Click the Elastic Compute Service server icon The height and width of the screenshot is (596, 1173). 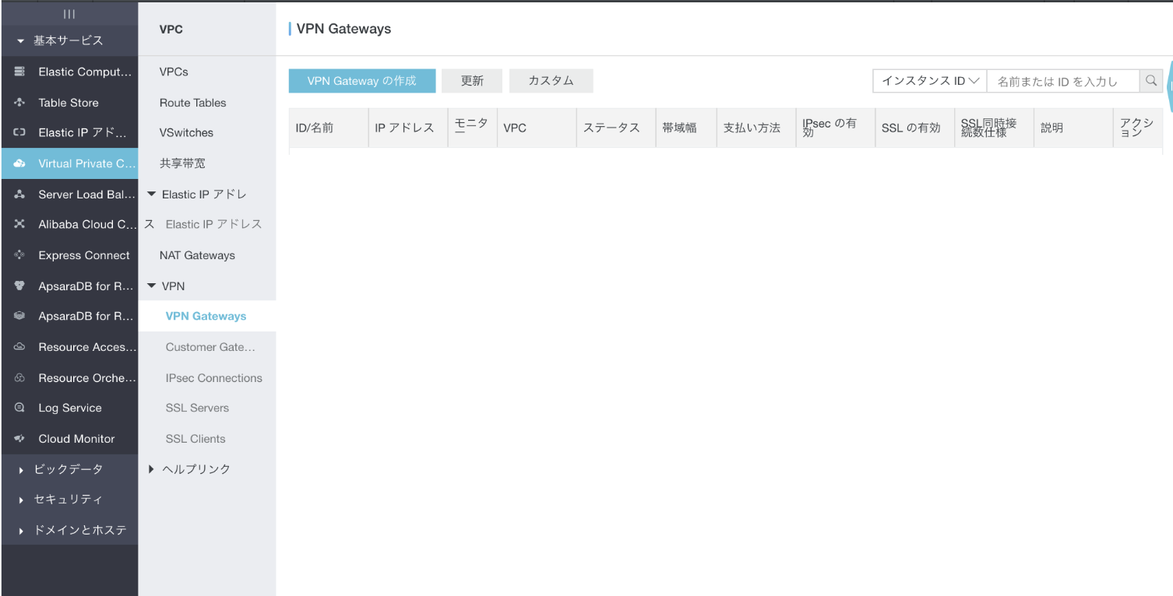click(19, 72)
